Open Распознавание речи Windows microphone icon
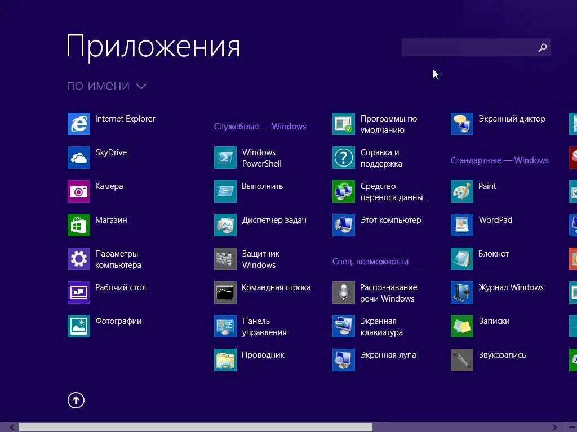This screenshot has width=577, height=432. tap(344, 292)
